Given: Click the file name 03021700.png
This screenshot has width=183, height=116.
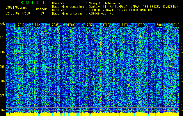Looking at the screenshot, I should click(x=16, y=8).
